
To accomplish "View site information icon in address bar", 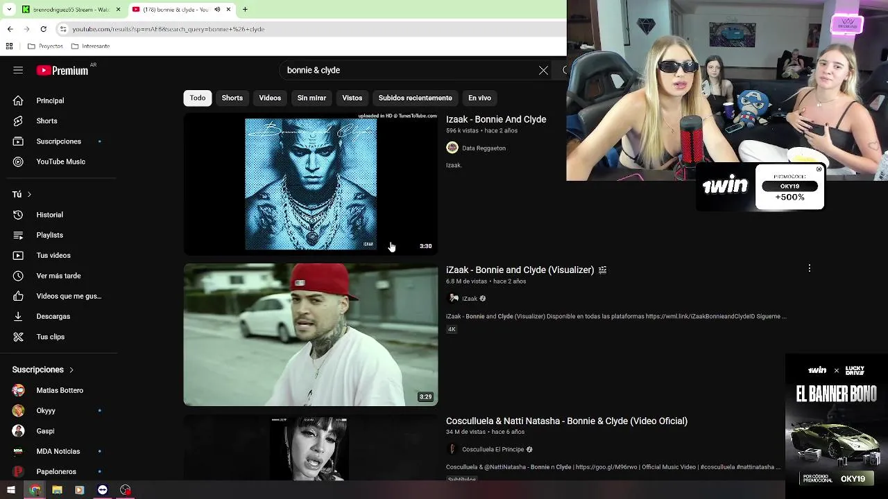I will tap(62, 29).
